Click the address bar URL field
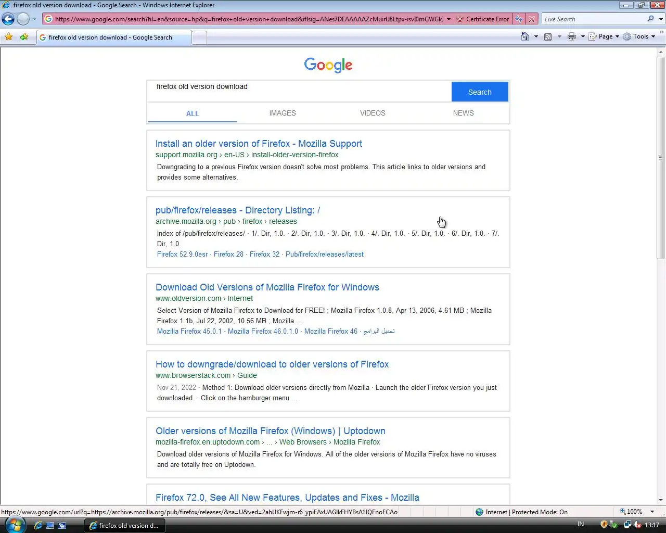 [249, 19]
